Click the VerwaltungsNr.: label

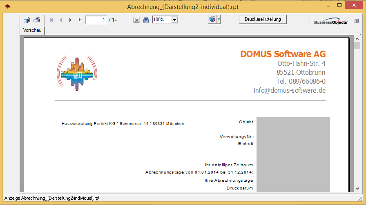click(x=237, y=136)
